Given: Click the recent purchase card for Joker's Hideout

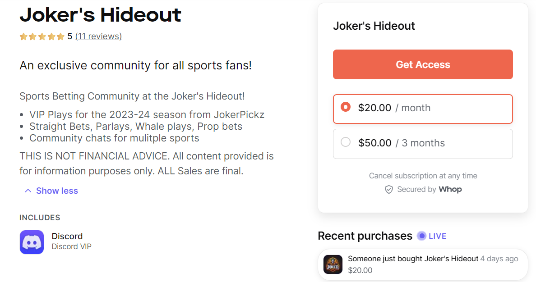Looking at the screenshot, I should [423, 264].
